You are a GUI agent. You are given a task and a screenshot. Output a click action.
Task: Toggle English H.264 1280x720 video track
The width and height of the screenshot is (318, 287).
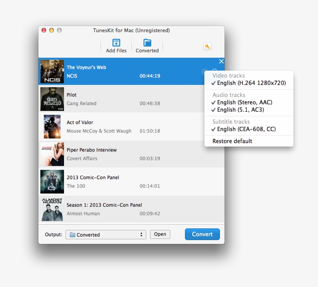coord(249,83)
